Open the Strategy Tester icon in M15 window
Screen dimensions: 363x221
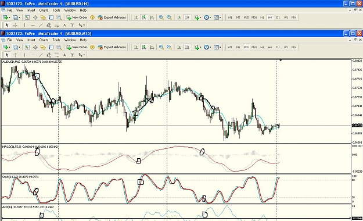59,47
